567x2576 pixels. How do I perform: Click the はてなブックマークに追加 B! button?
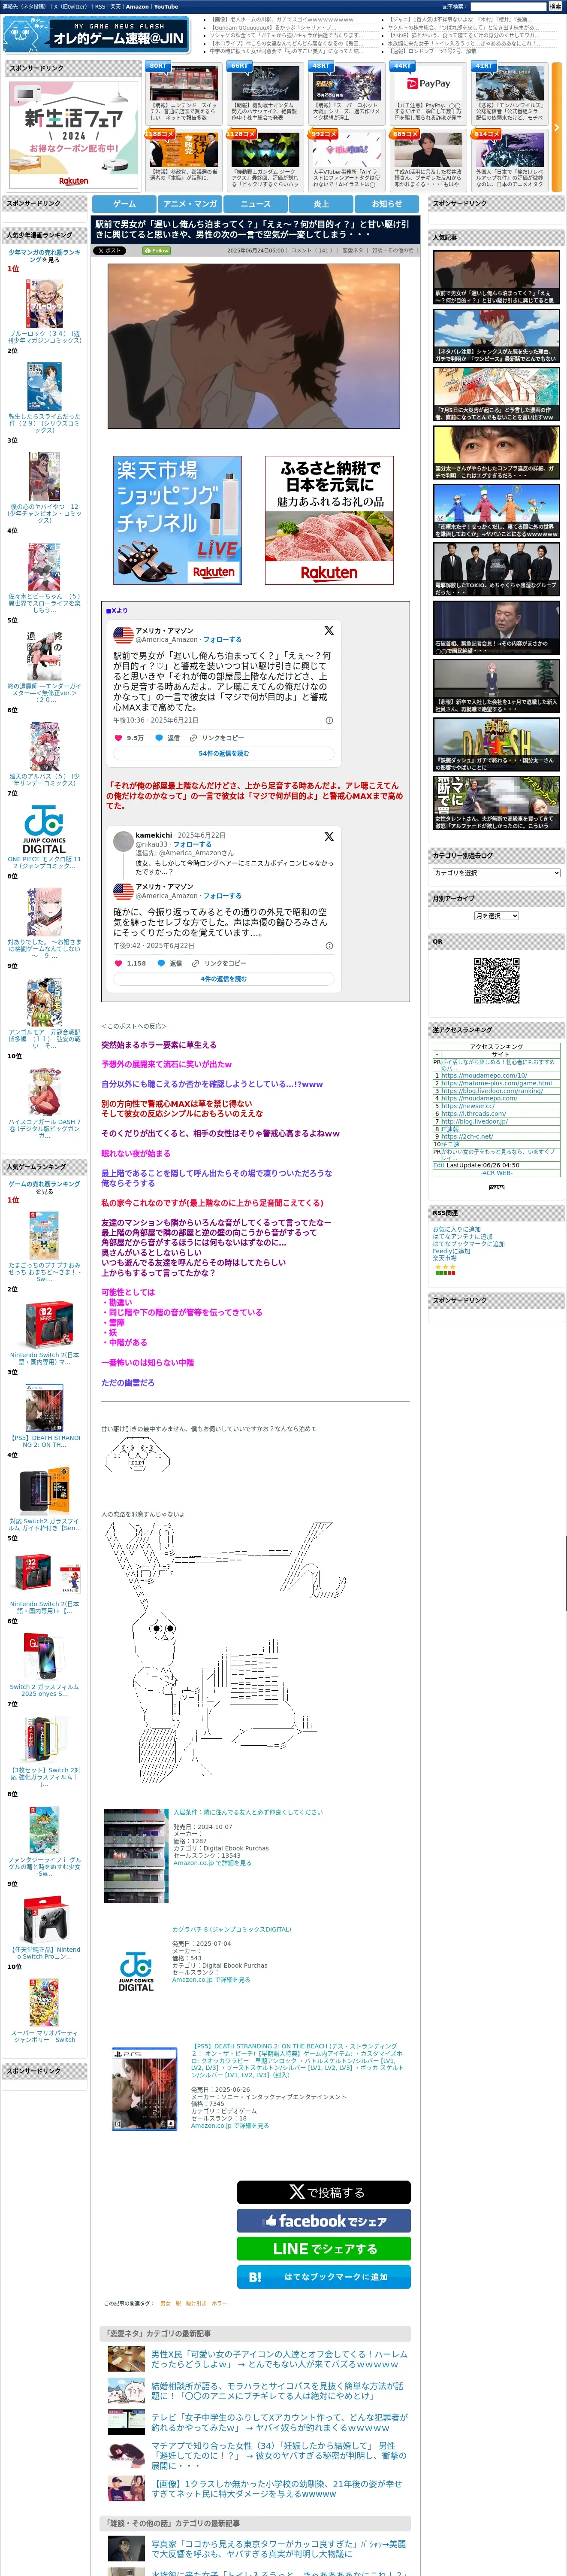tap(323, 2277)
